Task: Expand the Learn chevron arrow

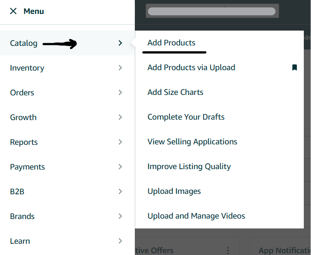Action: pos(120,241)
